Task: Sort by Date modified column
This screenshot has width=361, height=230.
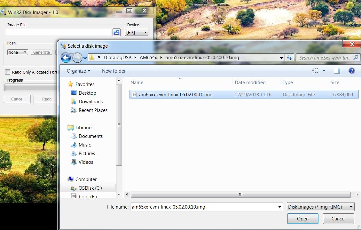Action: pos(250,83)
